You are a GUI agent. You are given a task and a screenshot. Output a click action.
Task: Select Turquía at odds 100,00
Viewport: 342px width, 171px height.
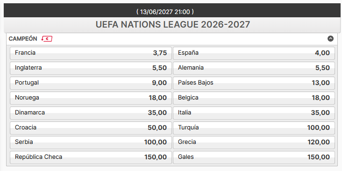click(254, 128)
